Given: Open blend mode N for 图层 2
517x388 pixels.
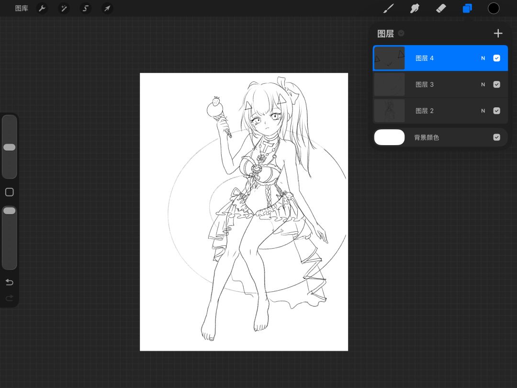Looking at the screenshot, I should click(x=483, y=111).
